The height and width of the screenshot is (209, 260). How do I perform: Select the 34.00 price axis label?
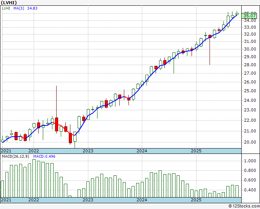[x=250, y=20]
